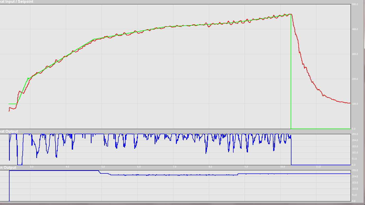Click the Heat Input / Setpoint chart title
Viewport: 365px width, 205px height.
click(x=17, y=2)
